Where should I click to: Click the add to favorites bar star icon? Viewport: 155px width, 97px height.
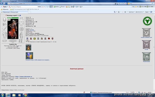coord(11,9)
